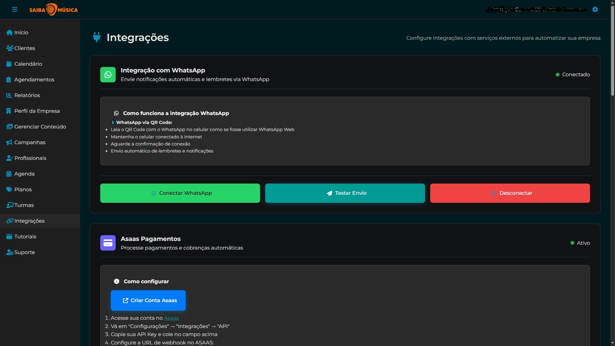Click the Suporte icon in sidebar
Screen dimensions: 615x346
[10, 252]
